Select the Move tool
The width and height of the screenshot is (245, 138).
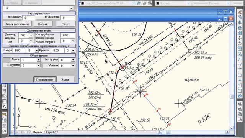pyautogui.click(x=240, y=38)
